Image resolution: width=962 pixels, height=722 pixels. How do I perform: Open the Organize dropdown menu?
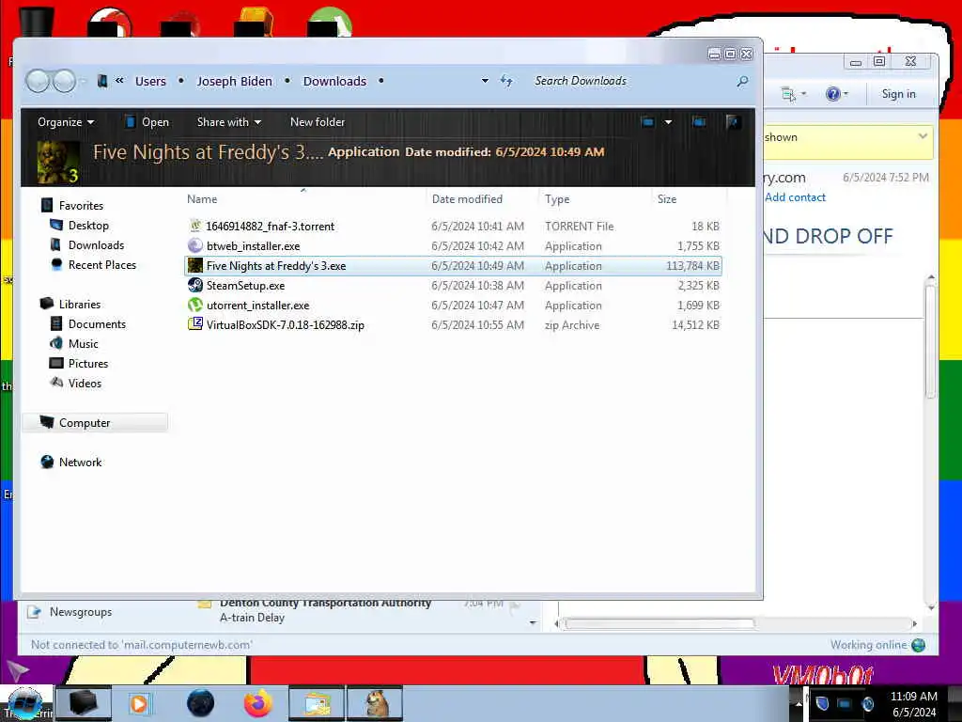(66, 122)
